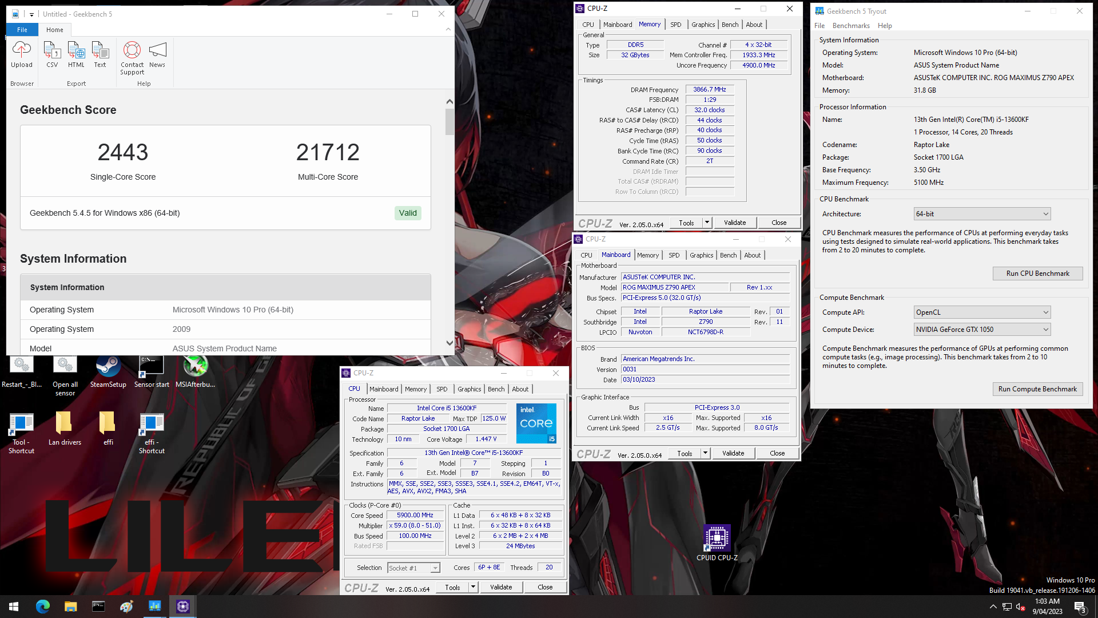Expand Tools arrow in CPU-Z Mainboard window
Screen dimensions: 1098x618
705,453
